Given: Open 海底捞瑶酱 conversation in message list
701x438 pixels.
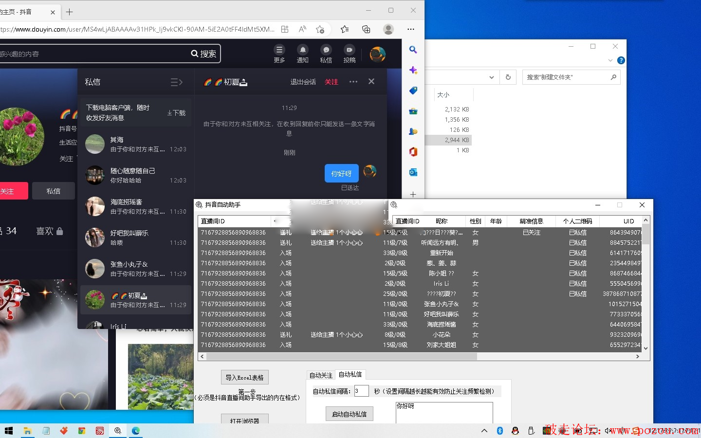Looking at the screenshot, I should pos(136,206).
